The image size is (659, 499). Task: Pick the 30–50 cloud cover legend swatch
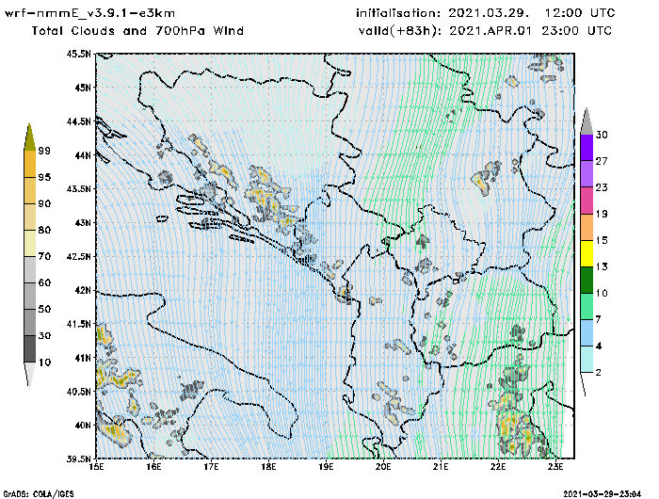tap(30, 323)
